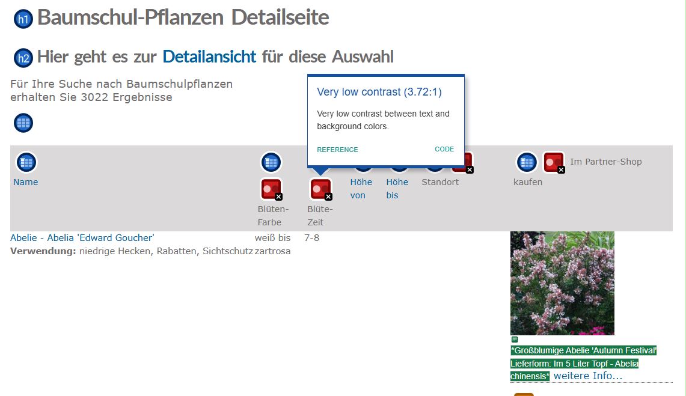Screen dimensions: 686x396
Task: Click the green alt-text icon above the highlighted title
Action: point(514,340)
